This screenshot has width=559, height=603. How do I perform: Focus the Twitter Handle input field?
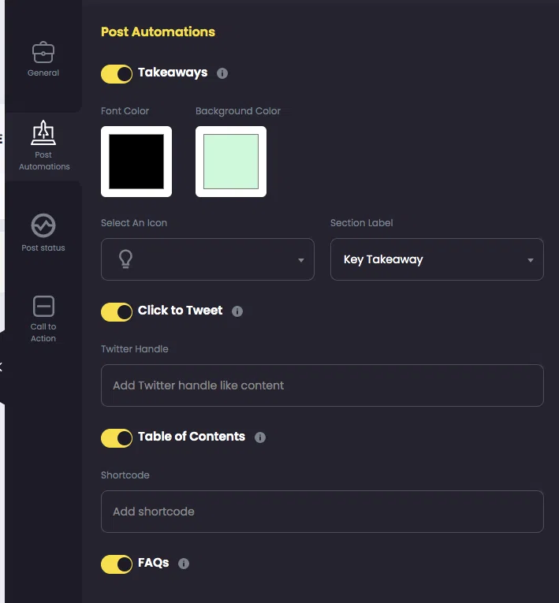pyautogui.click(x=322, y=385)
